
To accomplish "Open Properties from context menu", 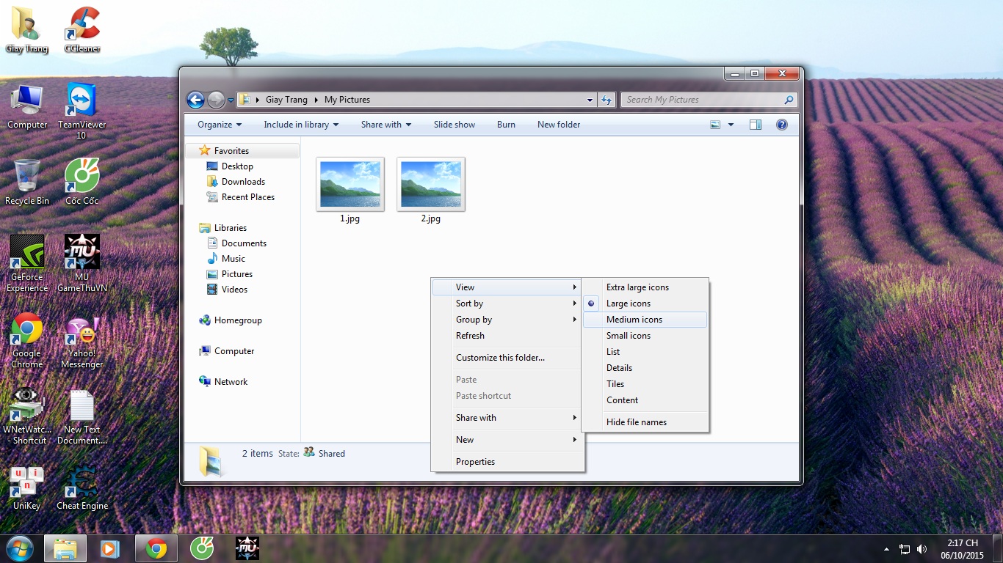I will pos(507,462).
